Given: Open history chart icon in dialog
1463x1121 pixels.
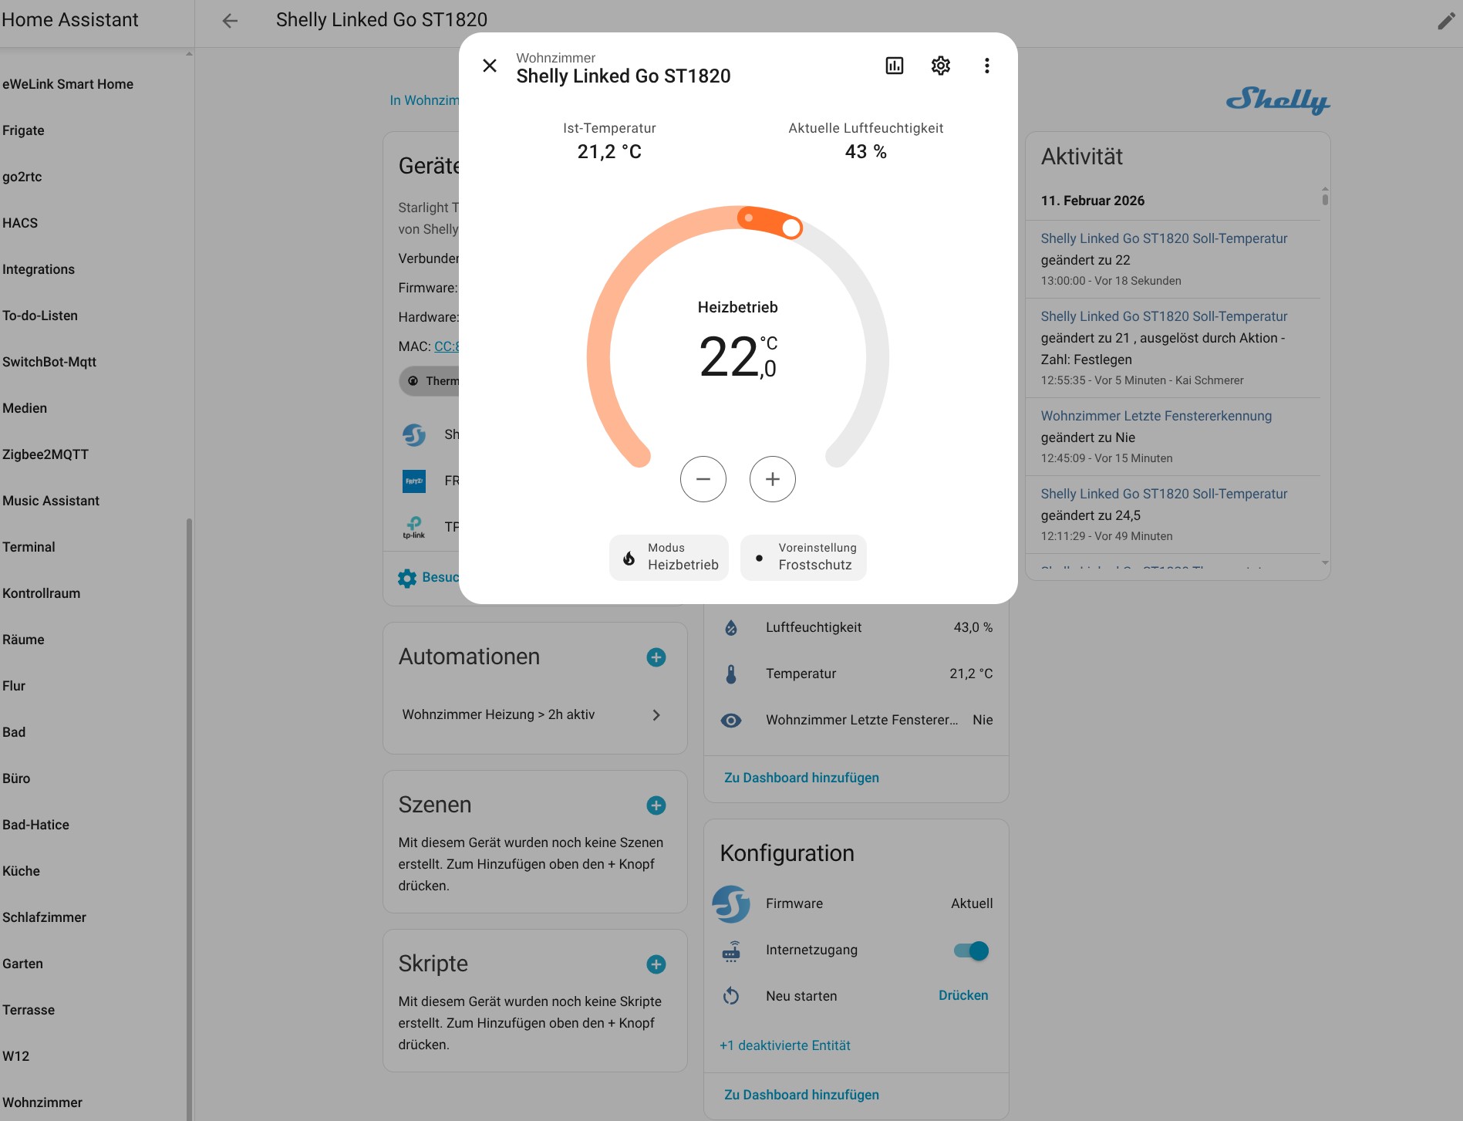Looking at the screenshot, I should tap(895, 66).
